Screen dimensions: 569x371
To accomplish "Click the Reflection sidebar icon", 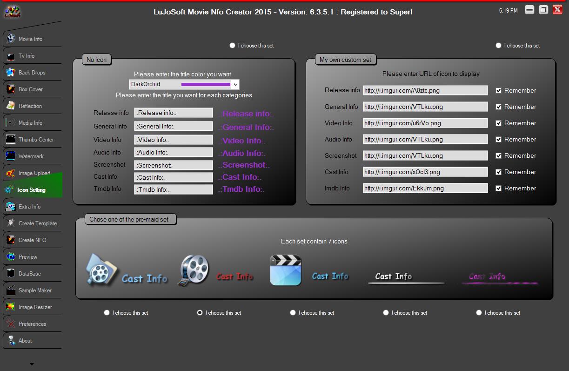I will click(11, 106).
